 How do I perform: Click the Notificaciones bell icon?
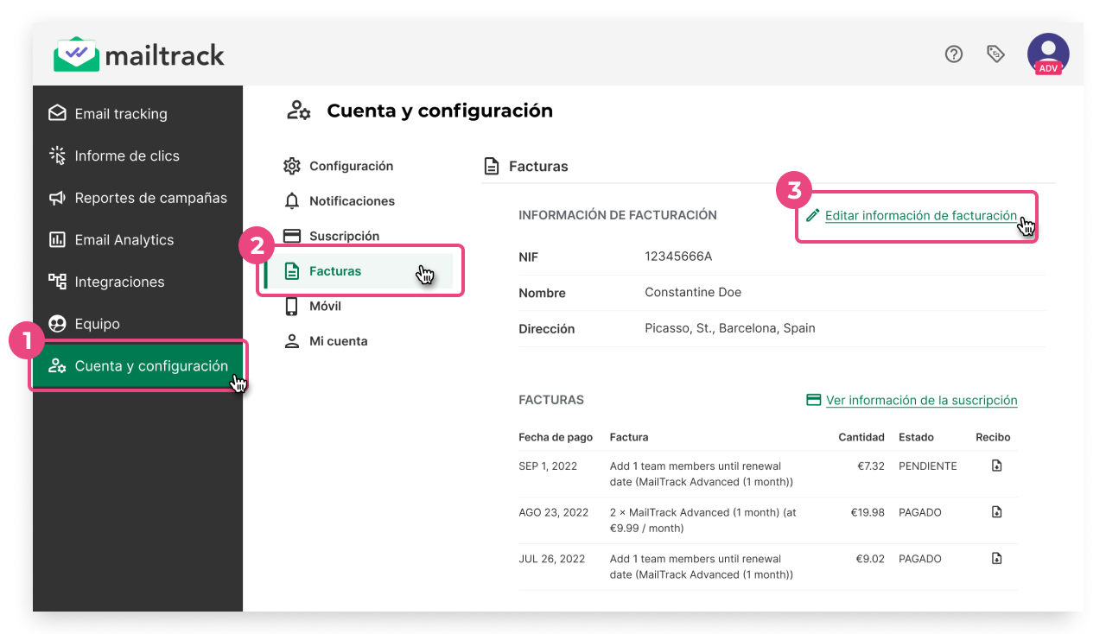coord(292,200)
